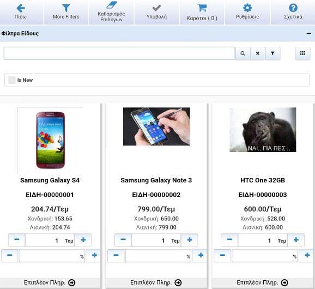Click the price 799.00/Τεμ
315x289 pixels.
click(x=156, y=209)
